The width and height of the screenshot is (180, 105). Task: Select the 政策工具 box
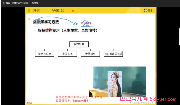pos(67,54)
